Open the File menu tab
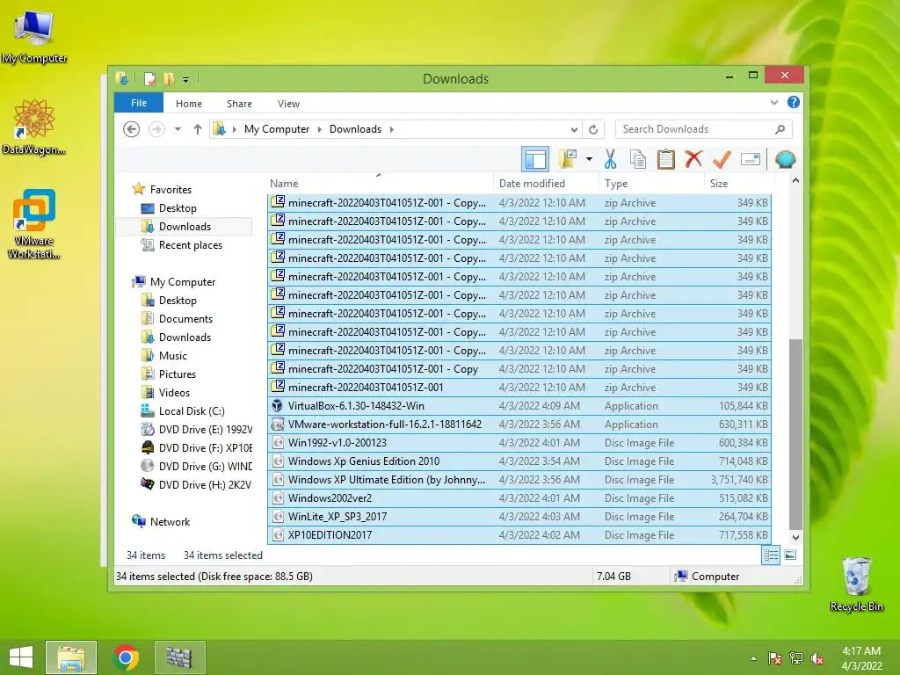The image size is (900, 675). click(x=139, y=104)
